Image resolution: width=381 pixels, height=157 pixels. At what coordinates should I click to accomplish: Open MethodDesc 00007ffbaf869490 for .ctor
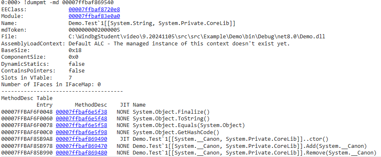pyautogui.click(x=81, y=139)
